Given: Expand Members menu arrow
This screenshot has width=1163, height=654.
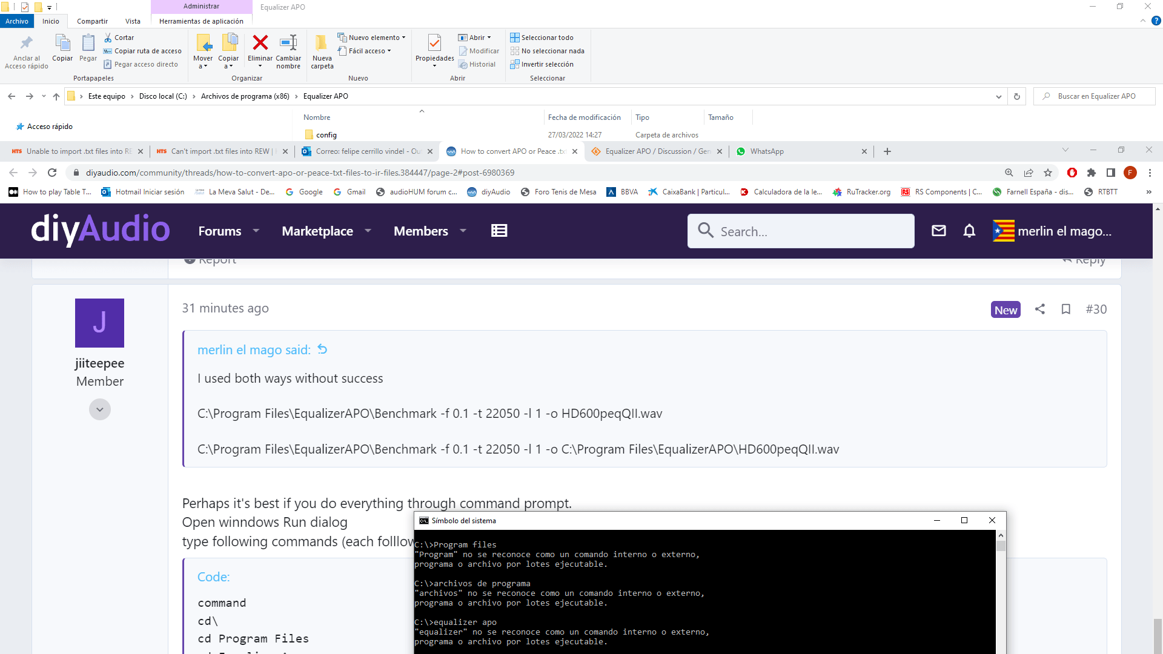Looking at the screenshot, I should (463, 231).
